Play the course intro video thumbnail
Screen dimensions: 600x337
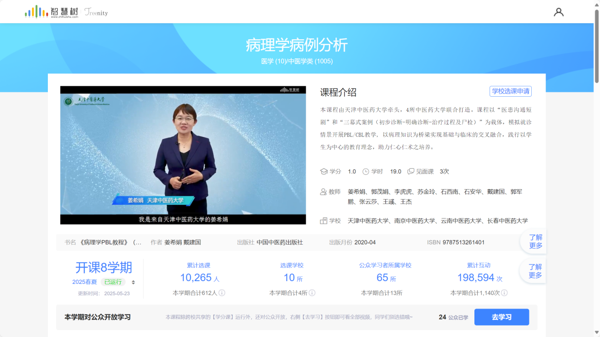(x=183, y=155)
